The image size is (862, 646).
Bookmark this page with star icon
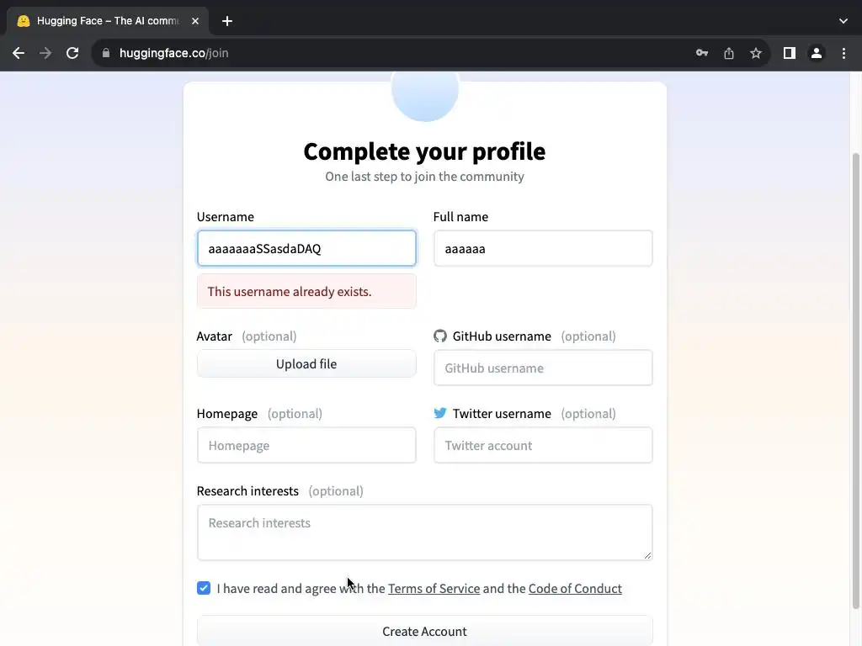click(756, 53)
